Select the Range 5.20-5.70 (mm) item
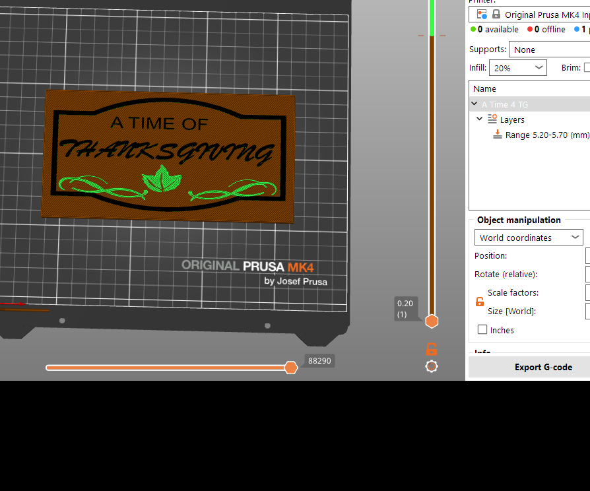The width and height of the screenshot is (590, 491). [547, 135]
